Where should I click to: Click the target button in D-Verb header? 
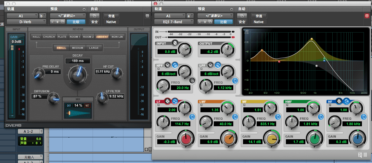(147, 16)
